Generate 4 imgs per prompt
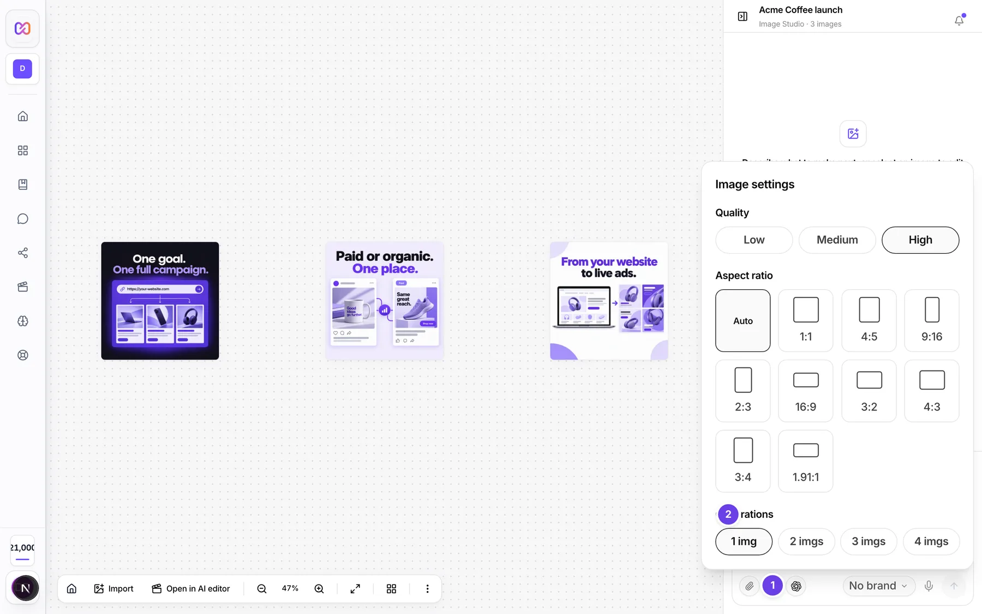This screenshot has width=982, height=614. coord(931,541)
